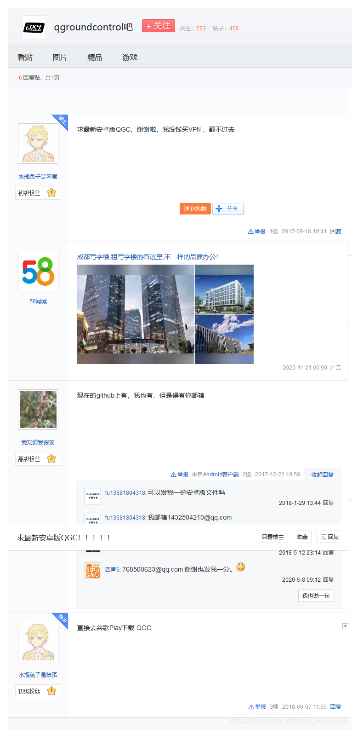Report the third-floor post
Viewport: 352px width, 729px height.
point(257,707)
